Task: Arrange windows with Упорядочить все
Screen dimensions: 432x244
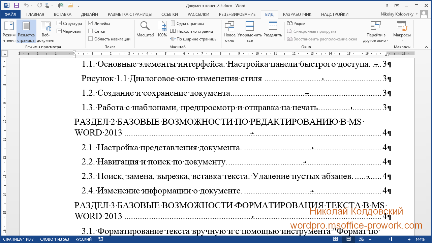Action: pos(250,31)
